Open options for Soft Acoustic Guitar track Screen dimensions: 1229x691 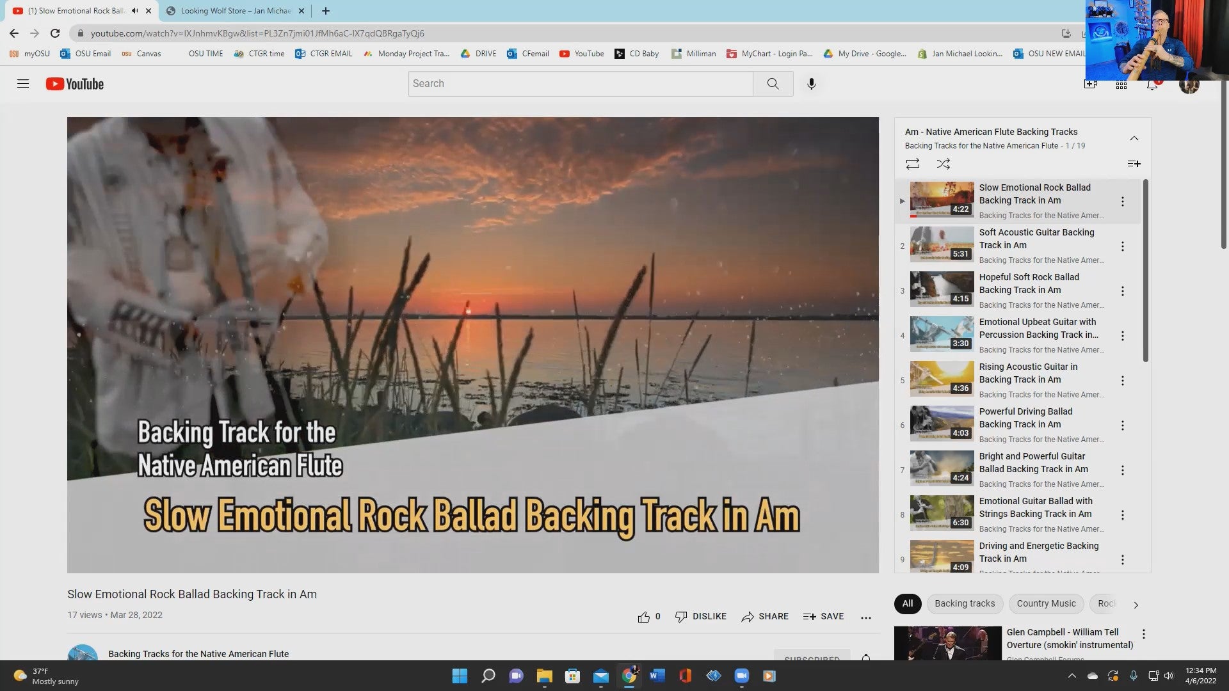[x=1122, y=246]
